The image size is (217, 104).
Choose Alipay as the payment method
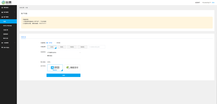pyautogui.click(x=55, y=68)
